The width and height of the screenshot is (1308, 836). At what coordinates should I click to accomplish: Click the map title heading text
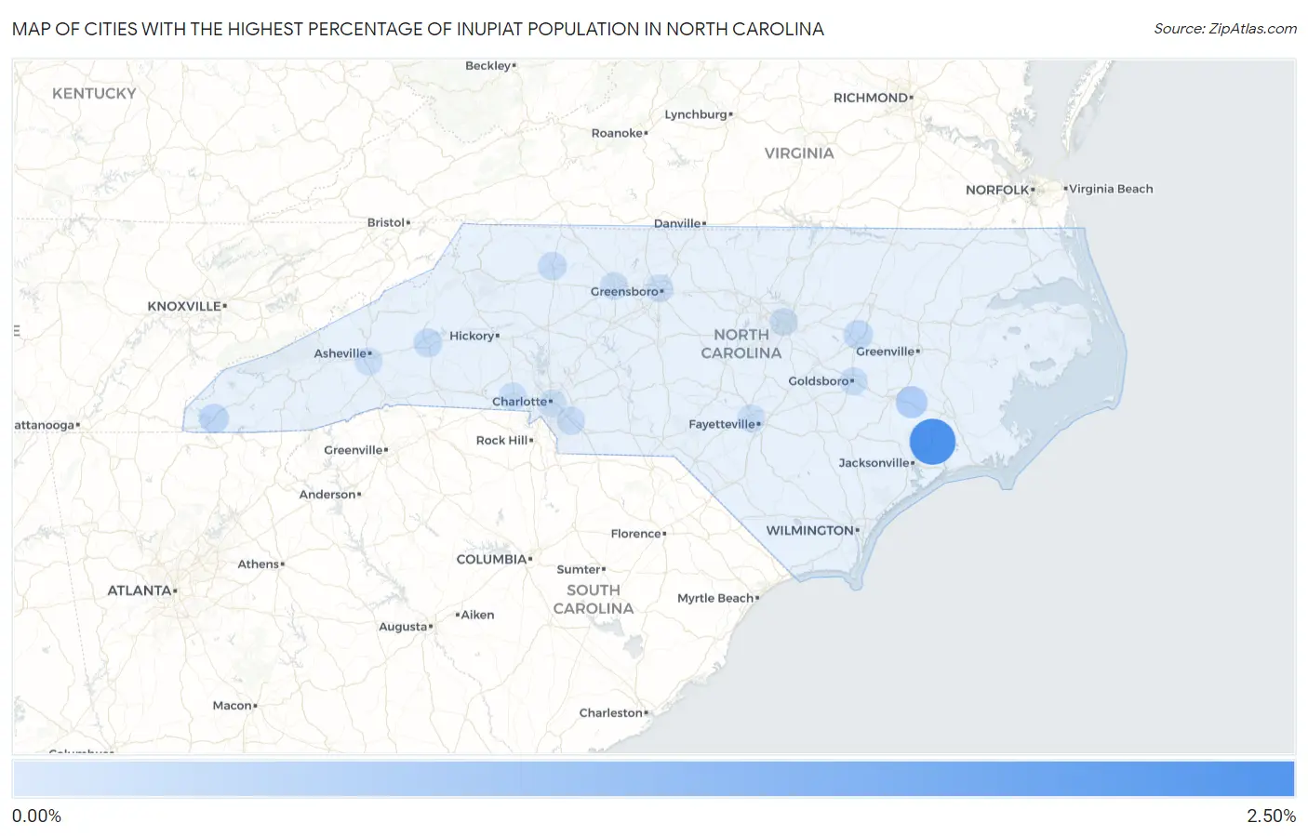coord(418,29)
